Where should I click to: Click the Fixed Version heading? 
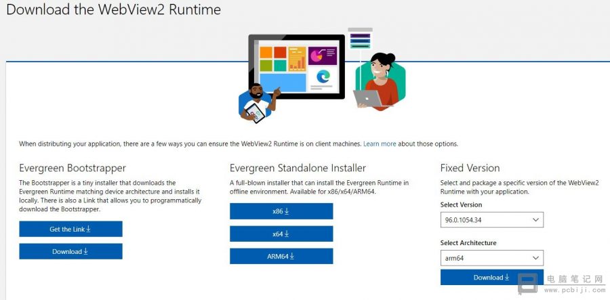coord(470,168)
